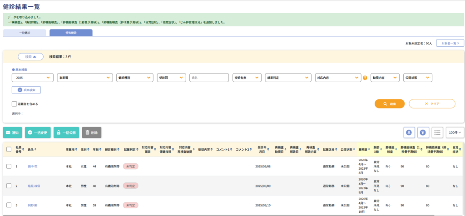The width and height of the screenshot is (465, 216).
Task: Click the 一括公開 unlock button
Action: click(65, 133)
